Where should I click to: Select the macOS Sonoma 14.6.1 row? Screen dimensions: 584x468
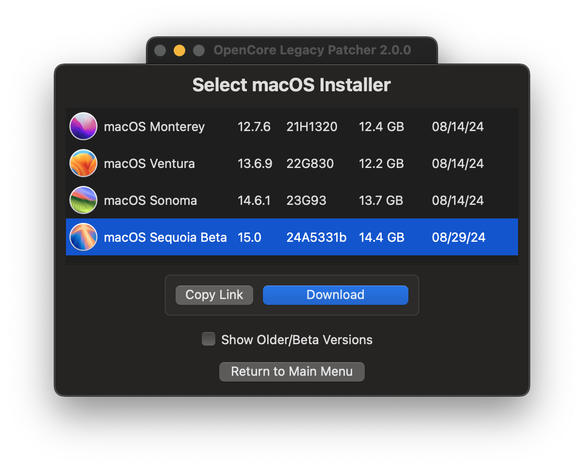point(292,200)
